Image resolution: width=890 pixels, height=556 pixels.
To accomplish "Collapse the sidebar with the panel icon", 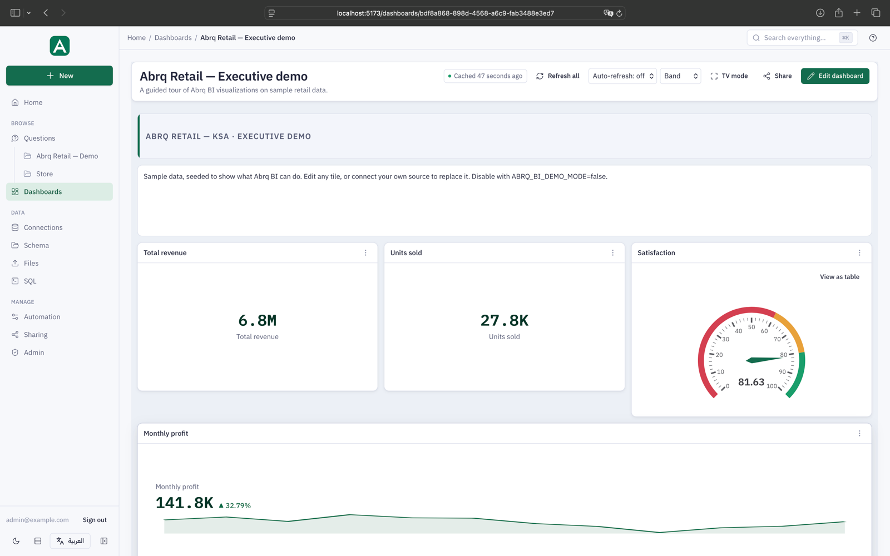I will [x=104, y=541].
